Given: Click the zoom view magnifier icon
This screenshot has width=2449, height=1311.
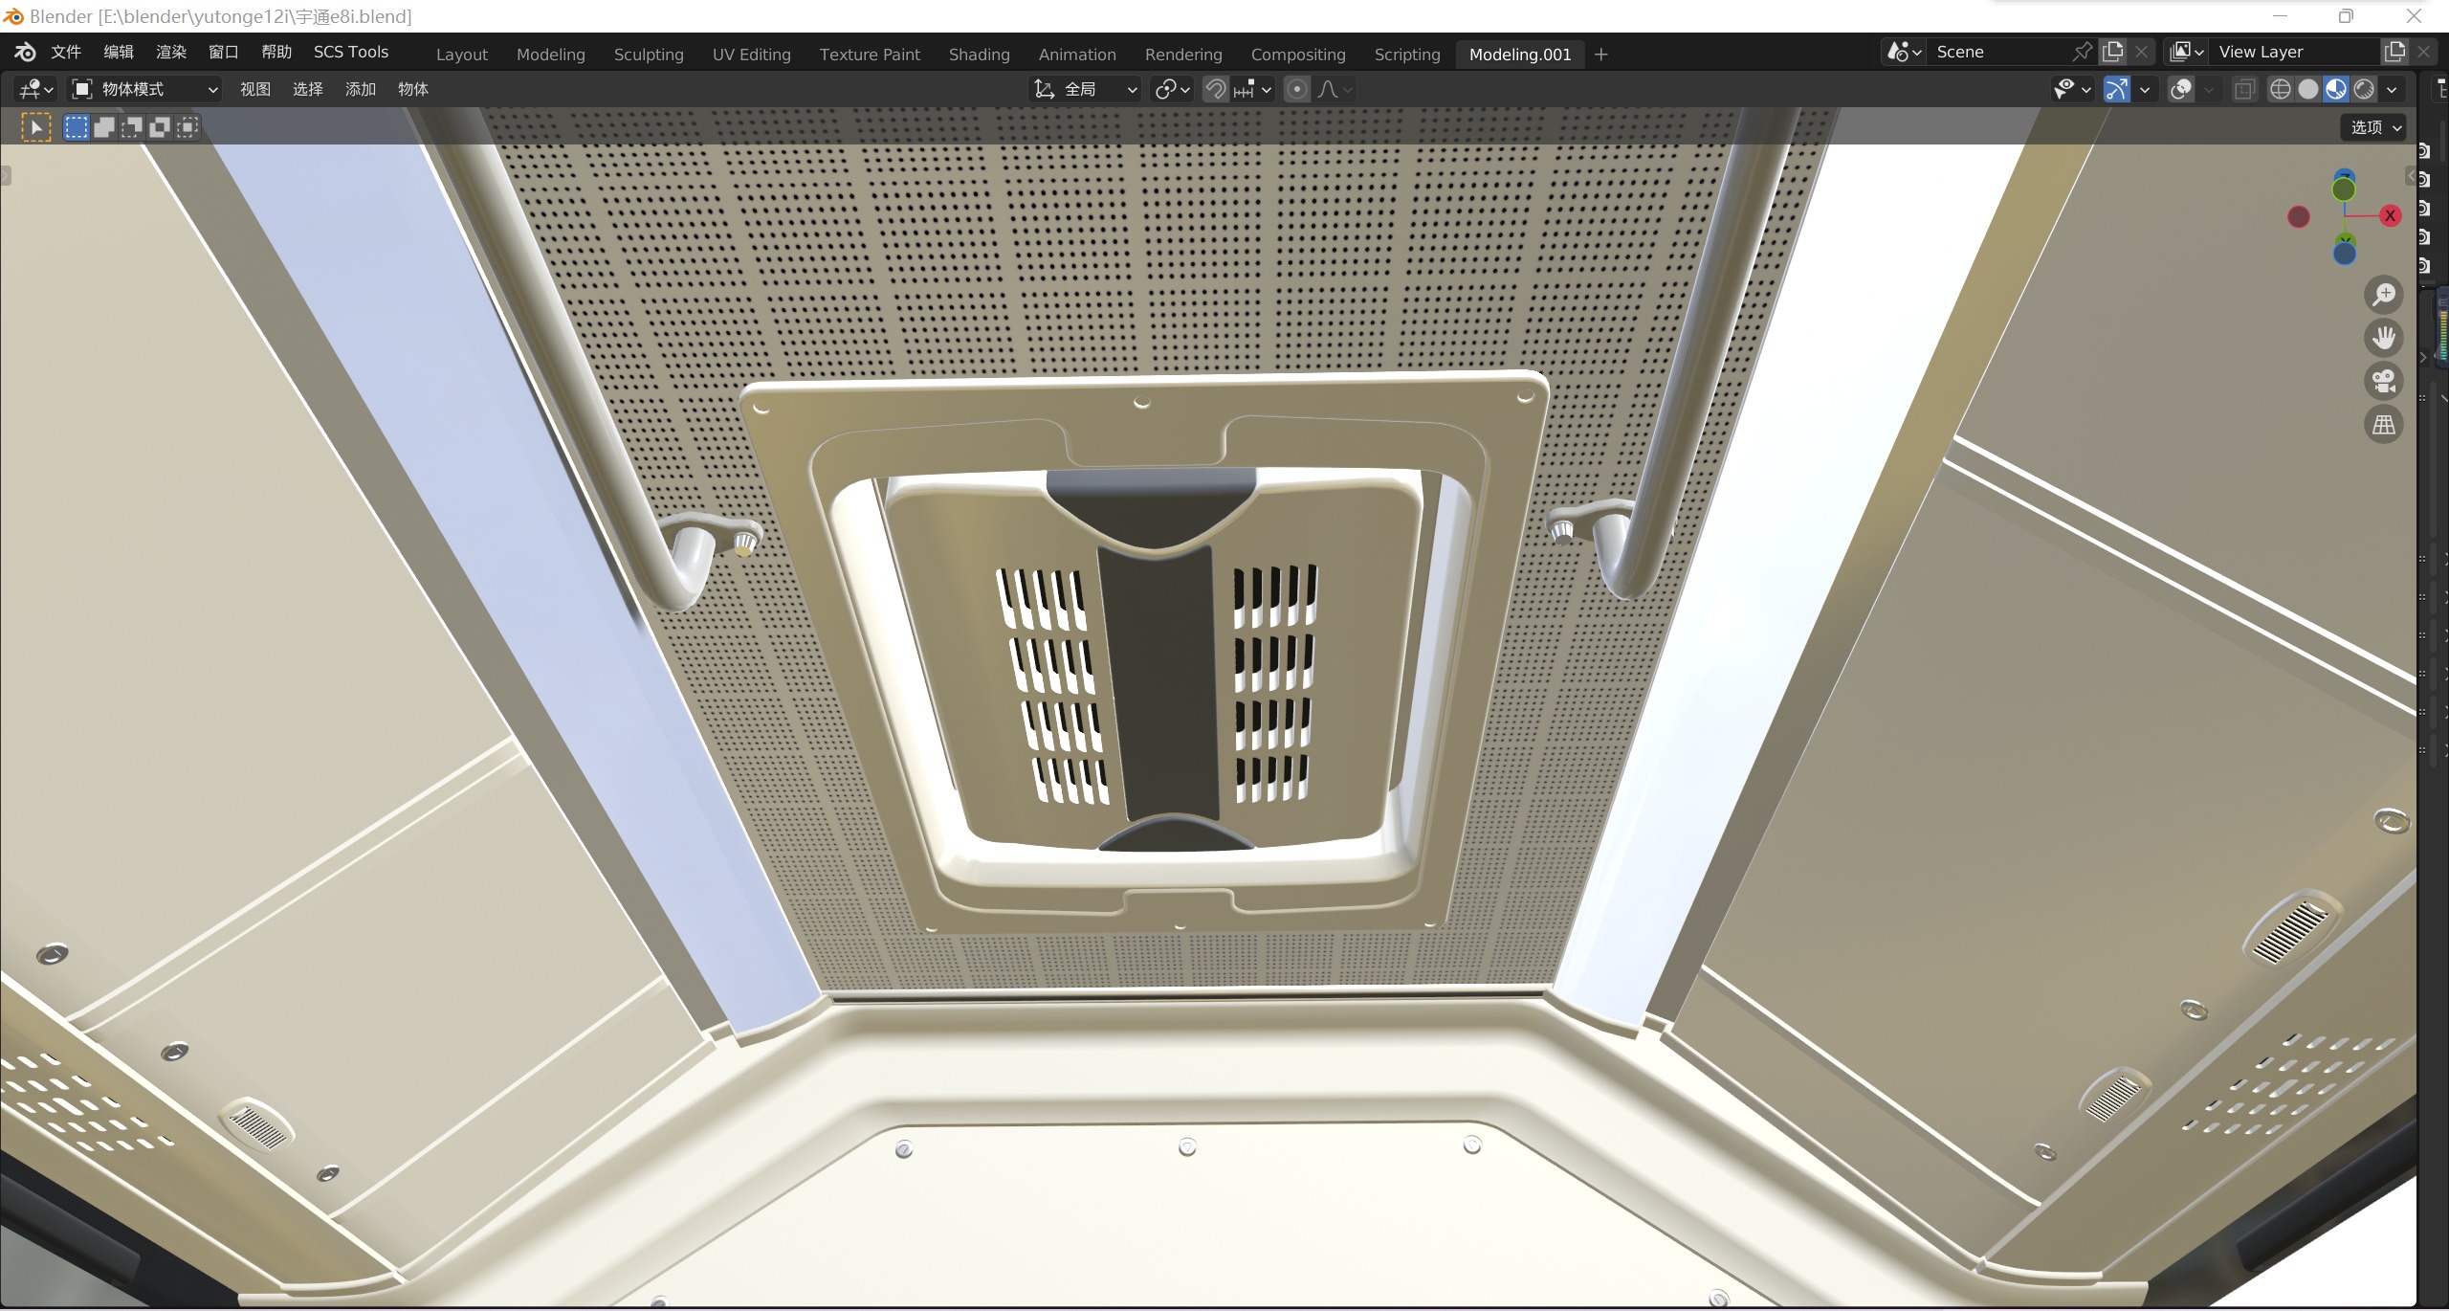Looking at the screenshot, I should click(2384, 295).
